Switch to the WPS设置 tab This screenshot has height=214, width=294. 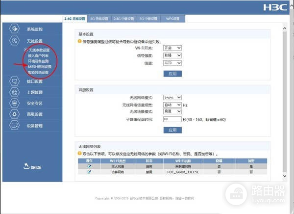click(x=172, y=19)
